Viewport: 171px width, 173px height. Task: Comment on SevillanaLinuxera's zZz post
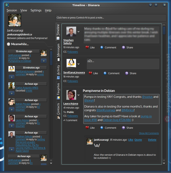pos(111,73)
